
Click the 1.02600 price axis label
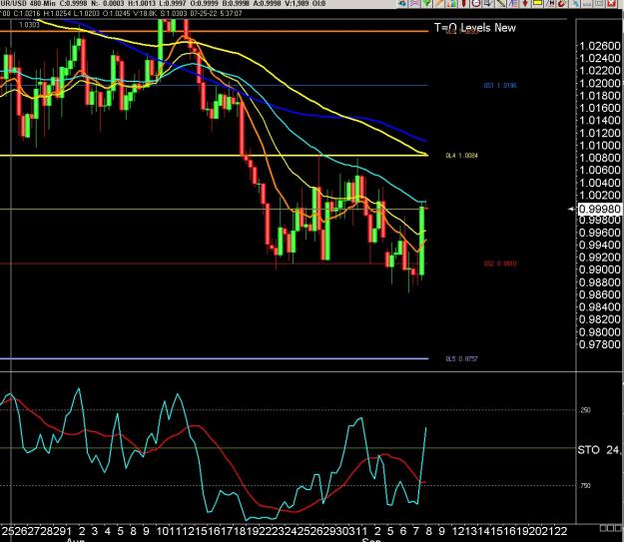click(x=600, y=46)
